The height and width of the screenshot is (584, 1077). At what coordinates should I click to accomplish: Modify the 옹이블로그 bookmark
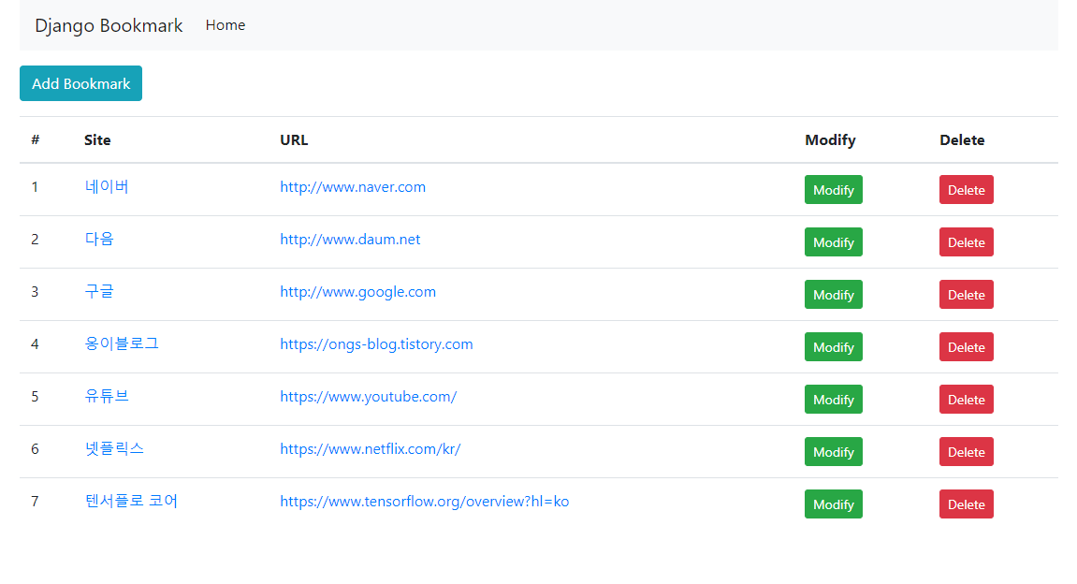(833, 347)
